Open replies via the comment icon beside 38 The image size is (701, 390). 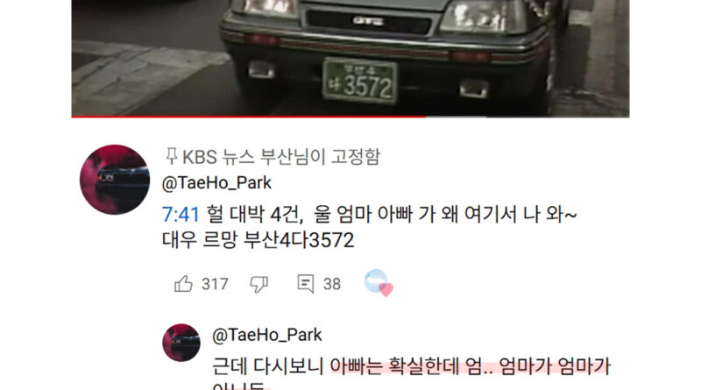[305, 284]
